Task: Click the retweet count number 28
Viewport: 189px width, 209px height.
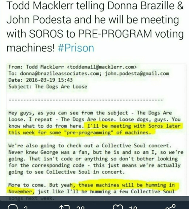Action: click(81, 208)
